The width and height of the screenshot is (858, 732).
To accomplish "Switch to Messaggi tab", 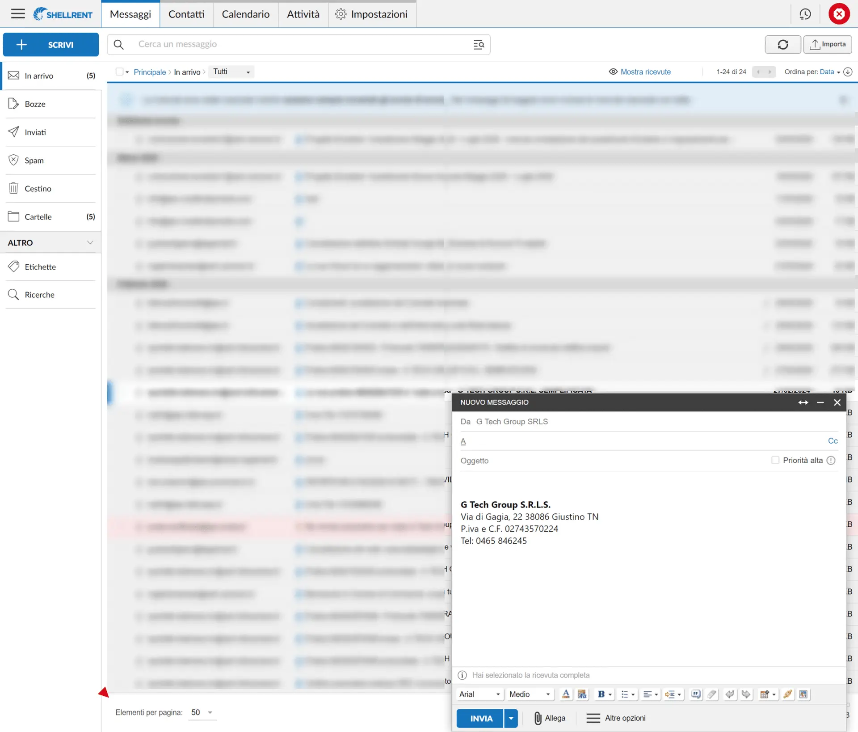I will pos(130,14).
